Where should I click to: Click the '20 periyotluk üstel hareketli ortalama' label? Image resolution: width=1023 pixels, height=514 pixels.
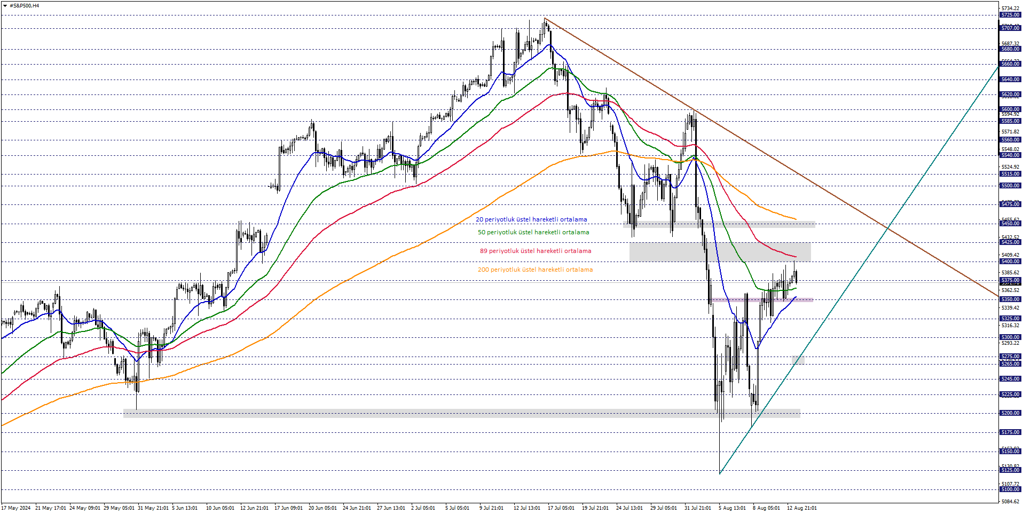pos(531,219)
